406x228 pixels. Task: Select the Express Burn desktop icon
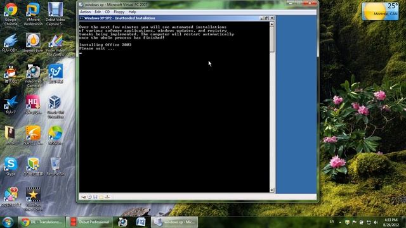tap(33, 42)
